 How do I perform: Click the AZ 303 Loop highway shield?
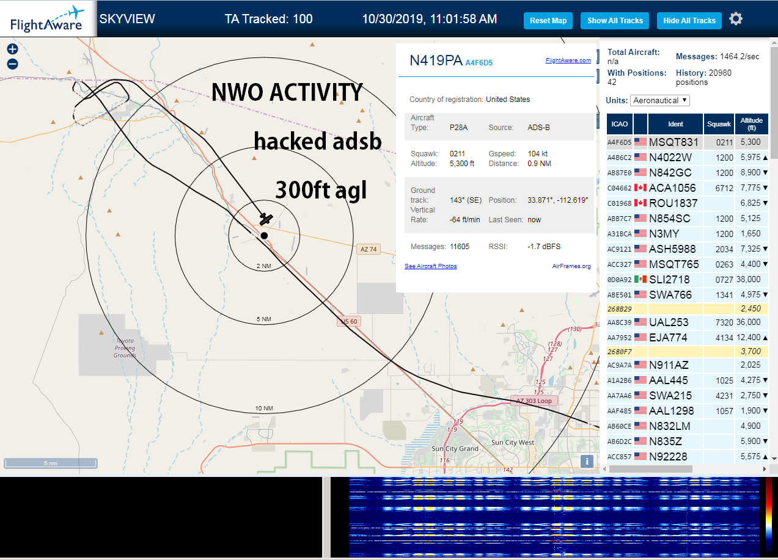click(x=534, y=401)
